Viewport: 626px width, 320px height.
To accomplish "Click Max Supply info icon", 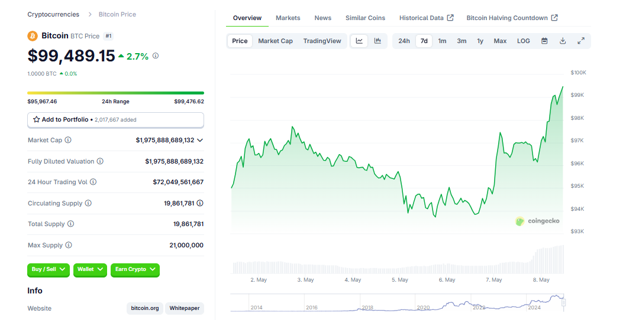I will 69,244.
